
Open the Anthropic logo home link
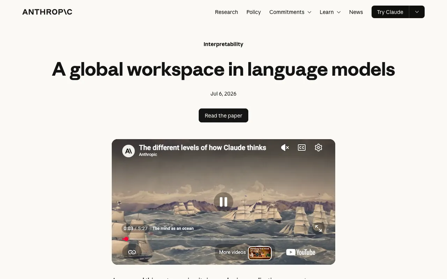[47, 12]
